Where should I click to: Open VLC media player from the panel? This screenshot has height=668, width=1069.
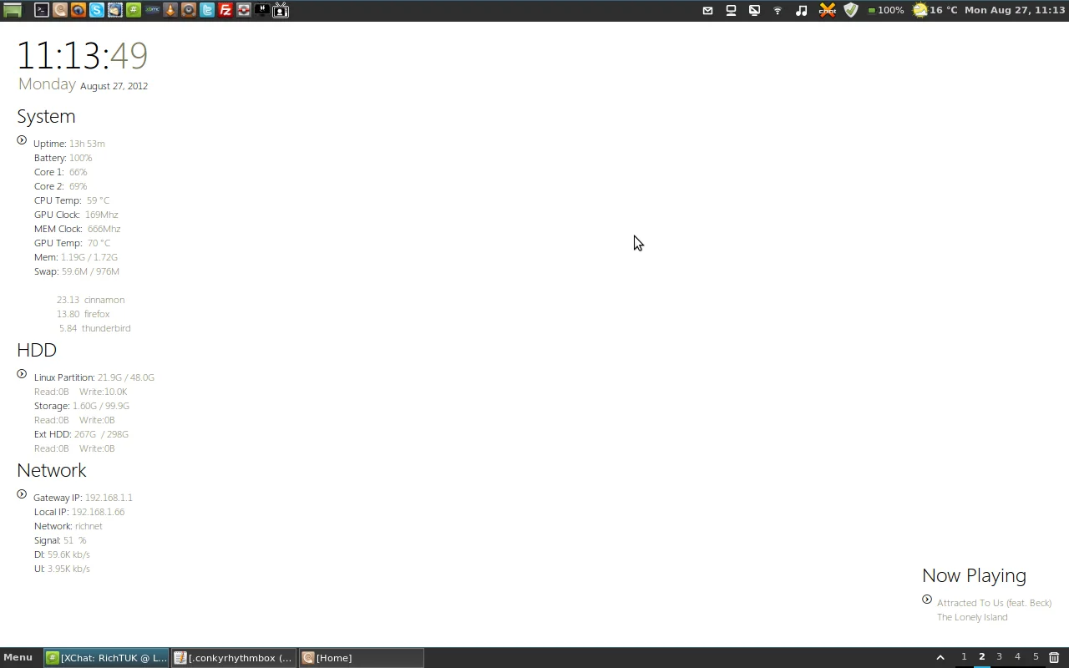pyautogui.click(x=170, y=10)
